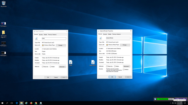The width and height of the screenshot is (188, 105).
Task: Launch Internet Explorer from the taskbar
Action: (26, 103)
